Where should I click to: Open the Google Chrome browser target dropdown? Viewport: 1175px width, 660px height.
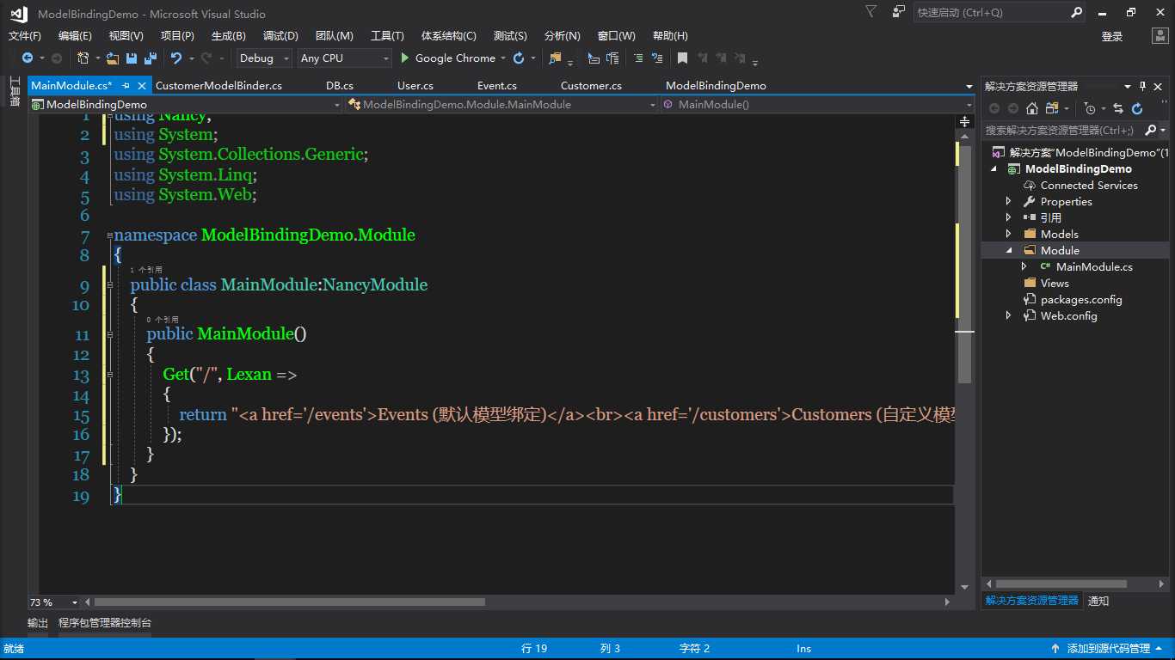[x=501, y=58]
